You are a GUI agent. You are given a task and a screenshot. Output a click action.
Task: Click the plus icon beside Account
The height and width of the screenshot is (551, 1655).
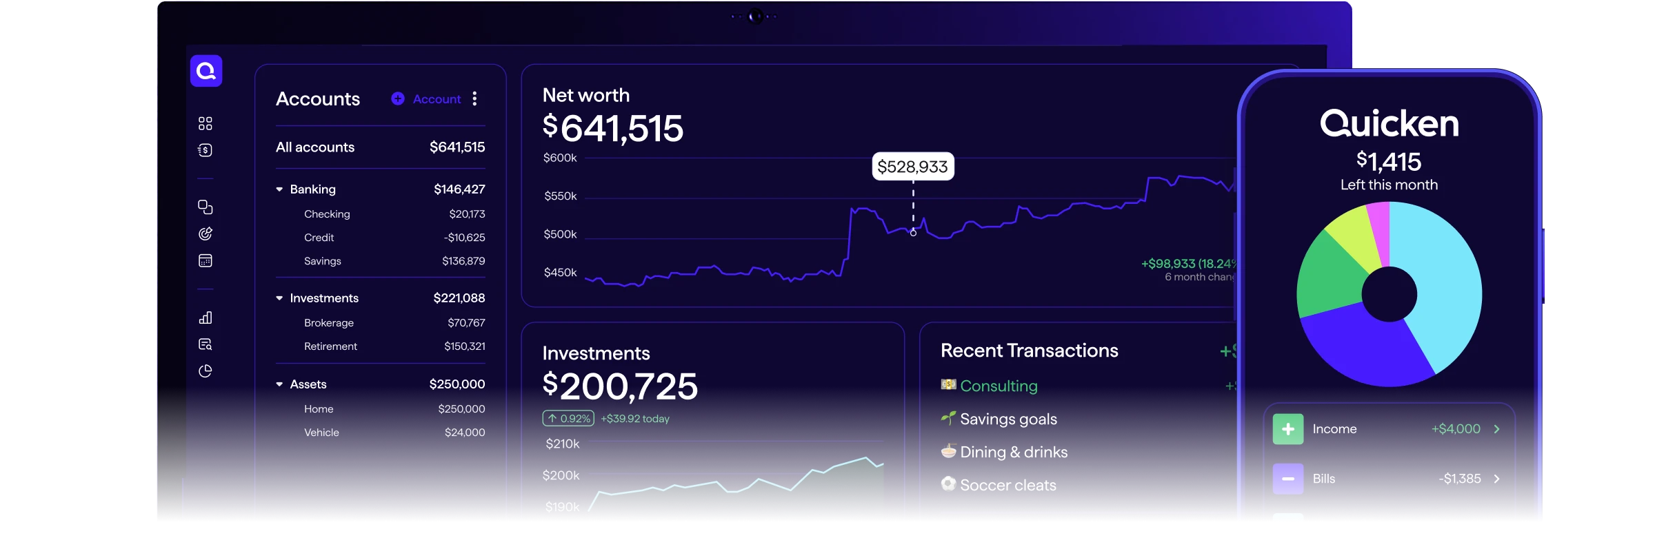(x=398, y=98)
